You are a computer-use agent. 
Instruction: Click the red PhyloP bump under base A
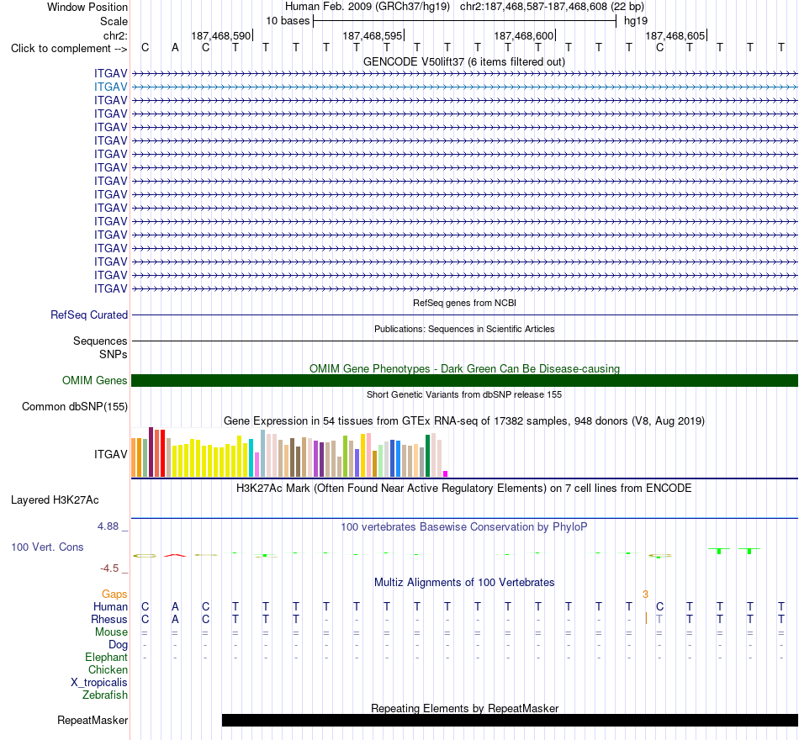click(x=175, y=555)
